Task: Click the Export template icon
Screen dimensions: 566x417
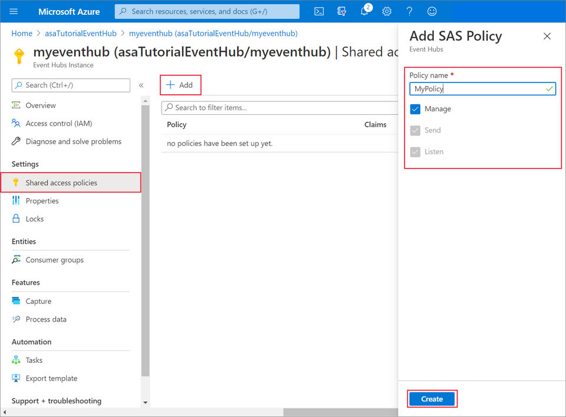Action: point(16,378)
